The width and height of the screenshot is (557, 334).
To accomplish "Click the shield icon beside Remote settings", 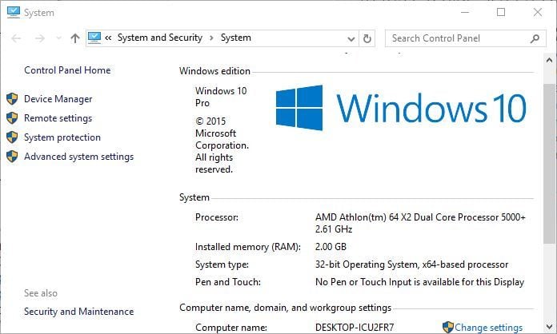I will pyautogui.click(x=12, y=118).
